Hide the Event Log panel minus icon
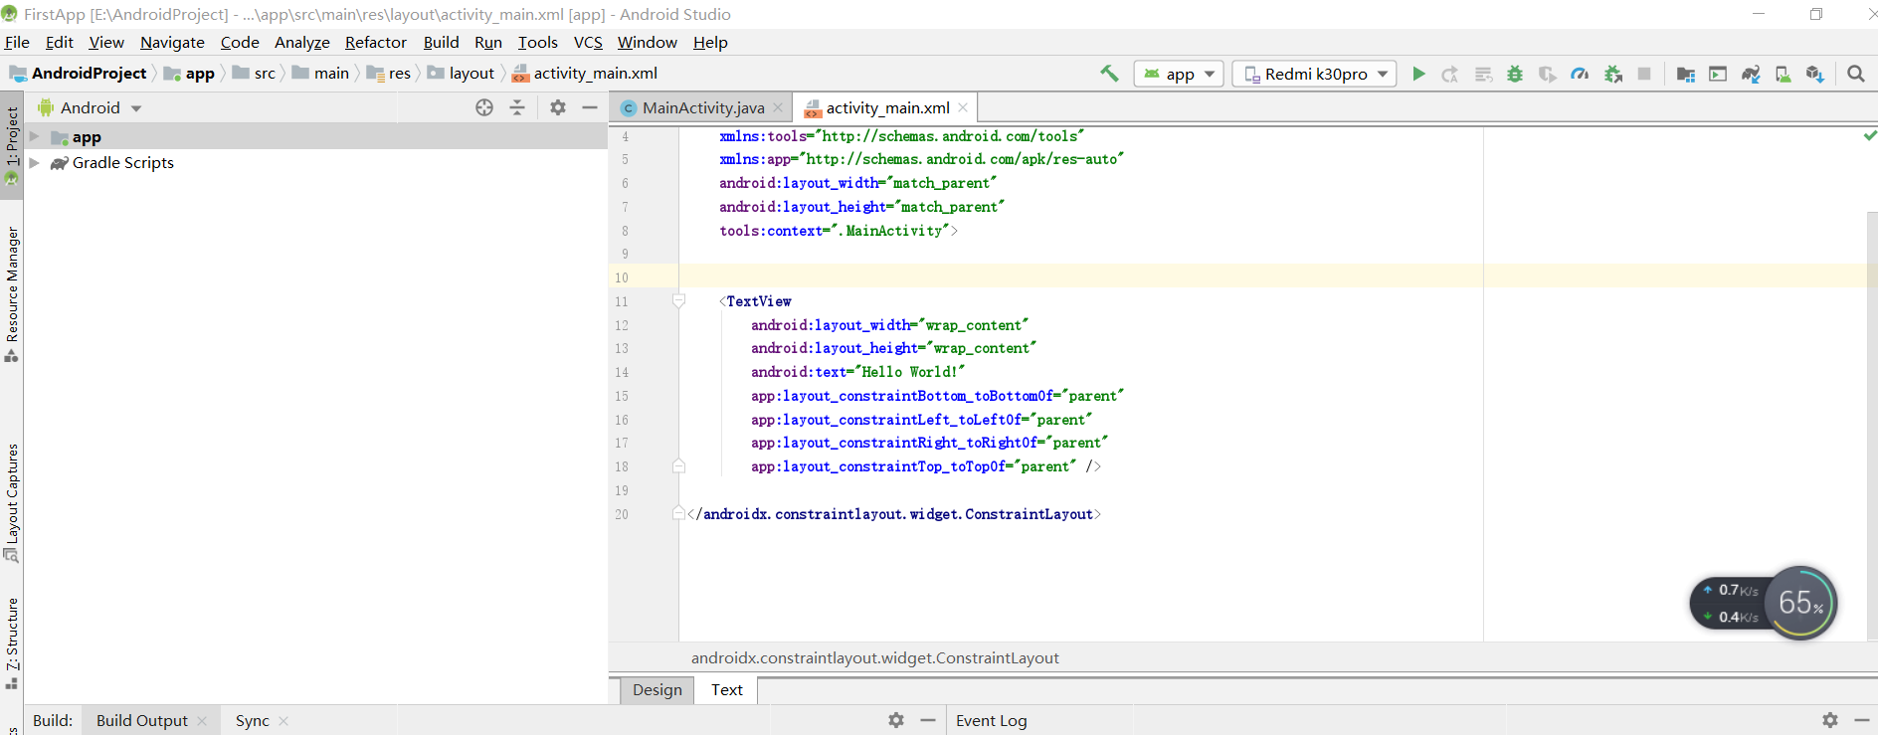 pos(1862,720)
